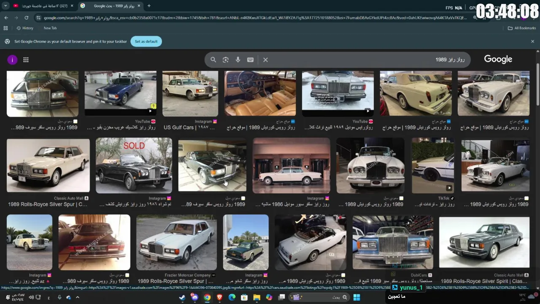Open Google apps grid menu
The width and height of the screenshot is (540, 304).
(26, 60)
